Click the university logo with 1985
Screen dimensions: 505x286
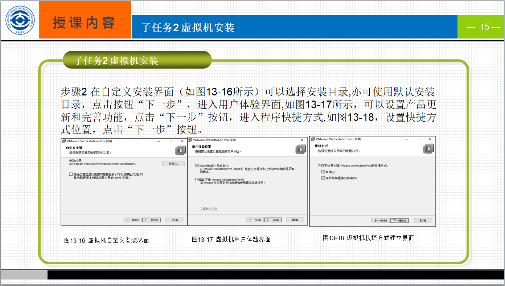[20, 20]
